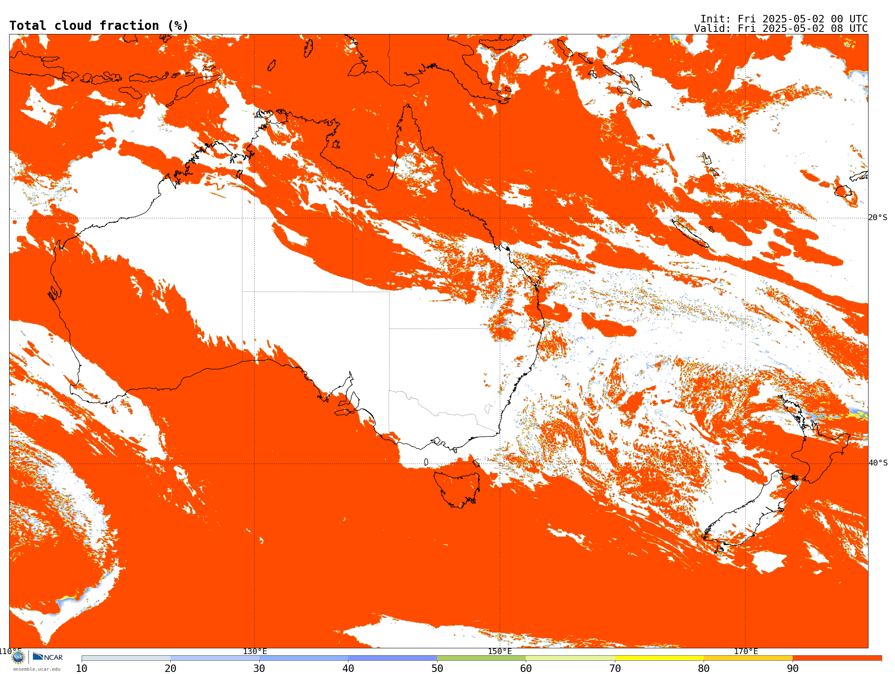Open the ensemble.ucar.edu link text
Viewport: 895px width, 674px height.
click(36, 669)
